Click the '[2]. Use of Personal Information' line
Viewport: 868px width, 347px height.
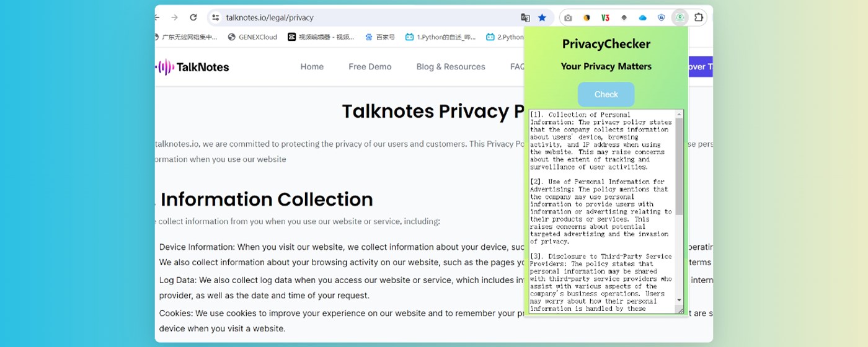(597, 182)
